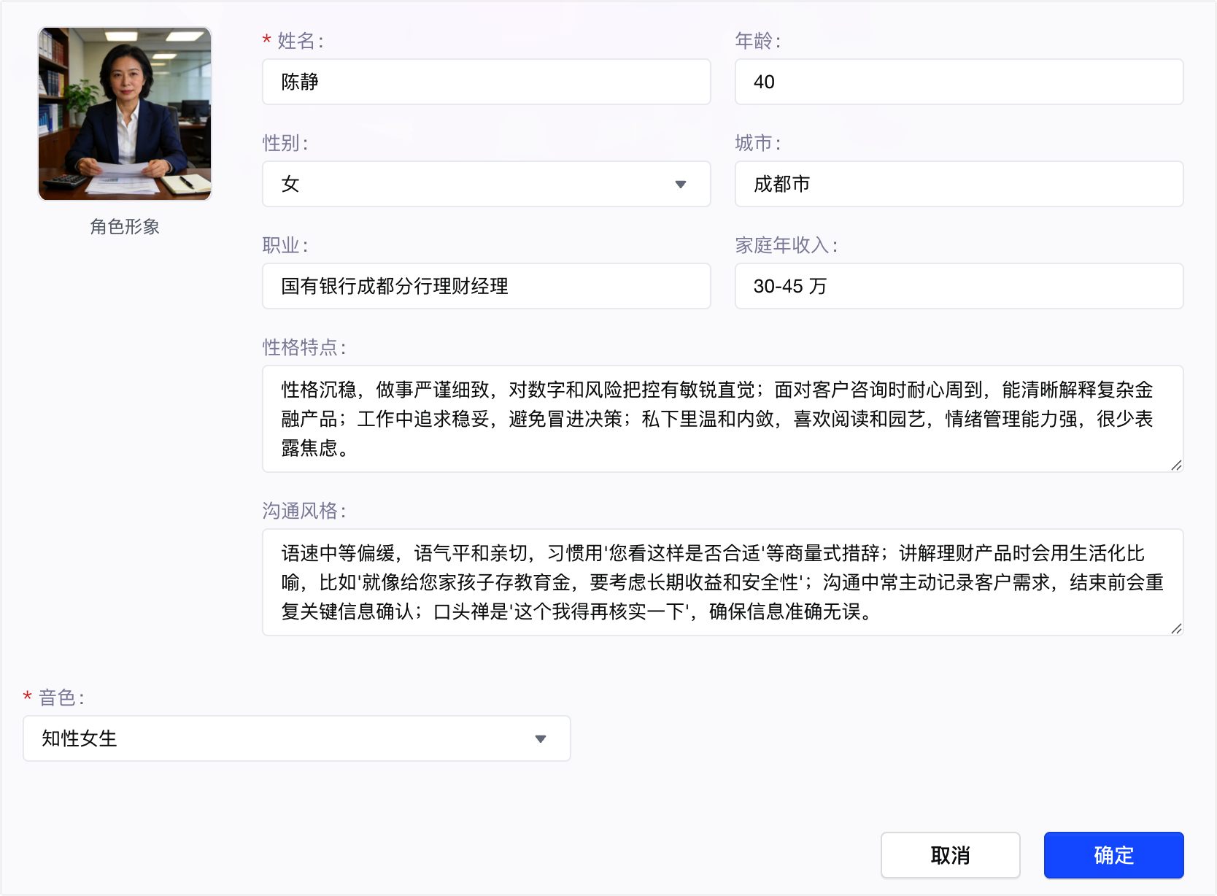Click the 取消 button
The image size is (1217, 896).
pyautogui.click(x=950, y=855)
